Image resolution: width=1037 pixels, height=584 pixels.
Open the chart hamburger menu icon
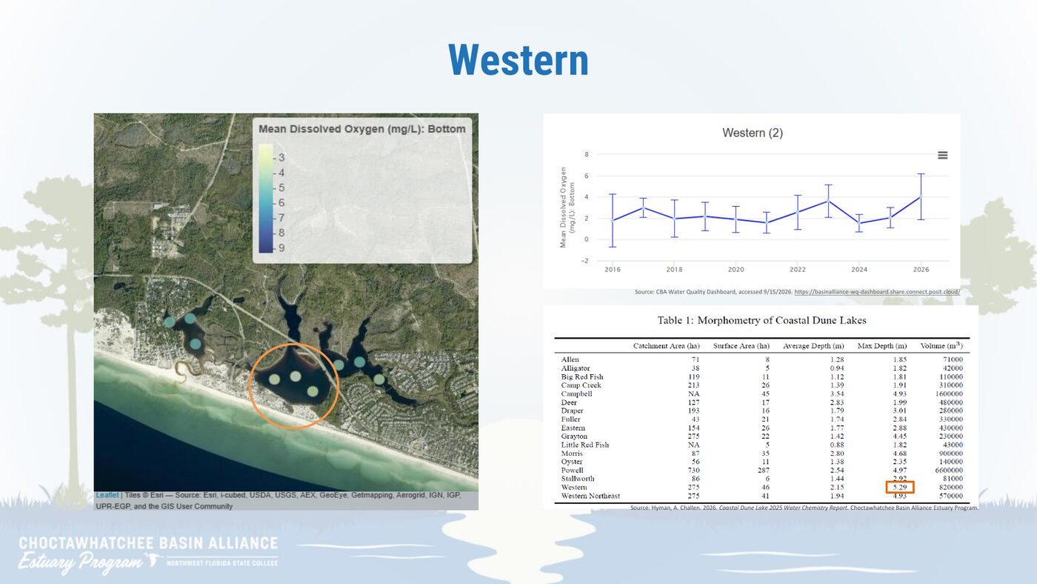coord(942,155)
